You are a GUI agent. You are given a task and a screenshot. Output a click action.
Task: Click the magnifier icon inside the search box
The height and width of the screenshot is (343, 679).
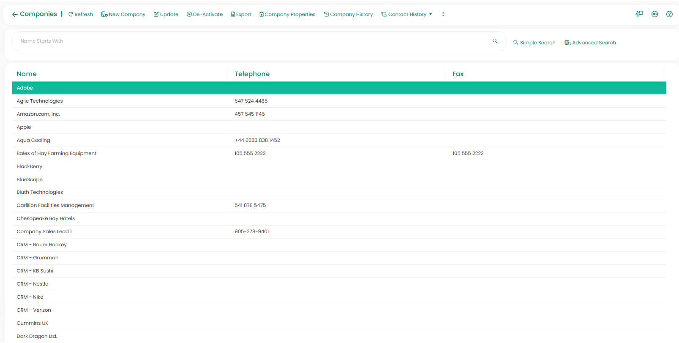click(495, 41)
